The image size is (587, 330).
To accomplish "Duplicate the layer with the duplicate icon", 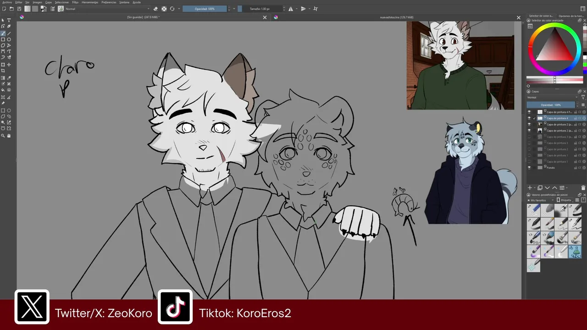I will coord(540,188).
